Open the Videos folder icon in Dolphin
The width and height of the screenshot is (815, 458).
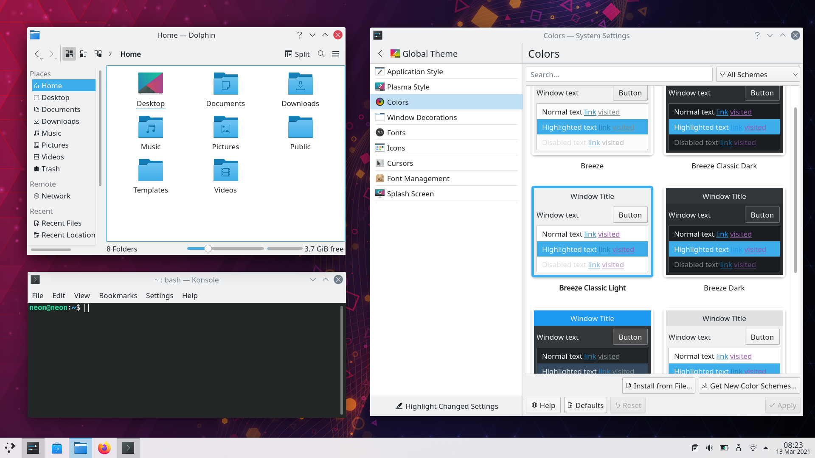pos(225,170)
